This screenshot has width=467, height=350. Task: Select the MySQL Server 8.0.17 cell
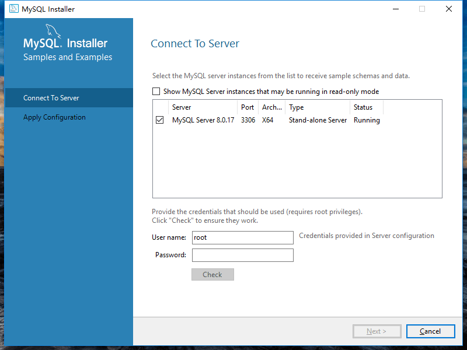click(203, 120)
